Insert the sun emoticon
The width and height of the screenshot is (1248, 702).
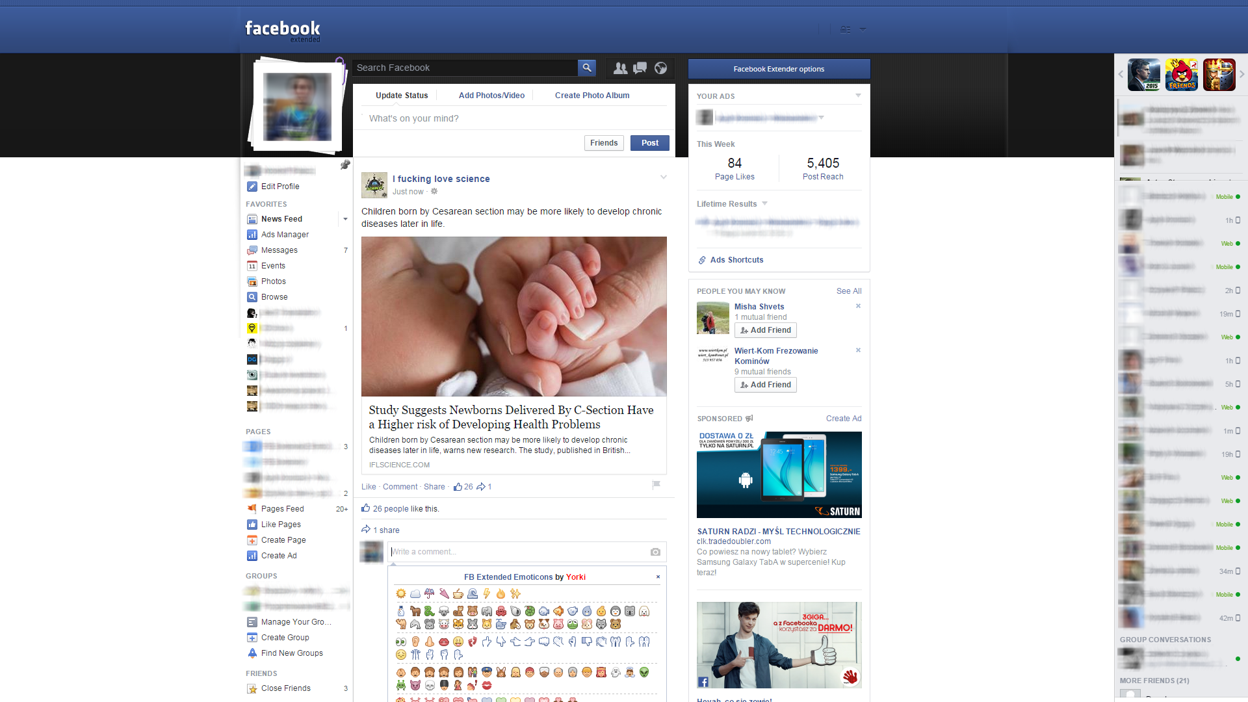coord(401,593)
